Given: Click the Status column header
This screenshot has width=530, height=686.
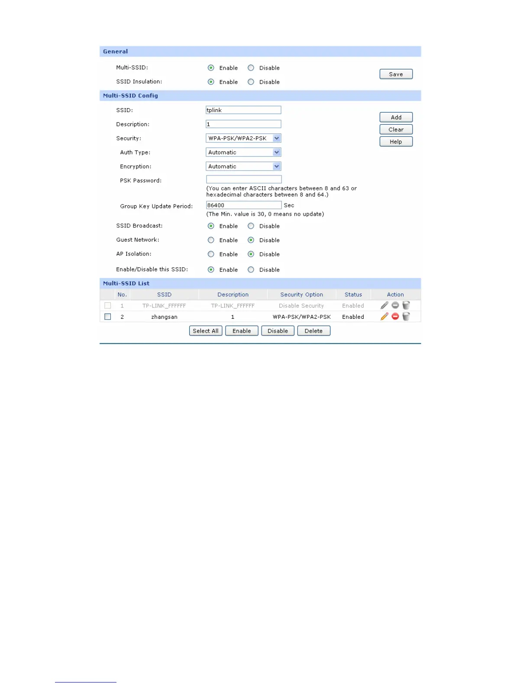Looking at the screenshot, I should click(353, 294).
